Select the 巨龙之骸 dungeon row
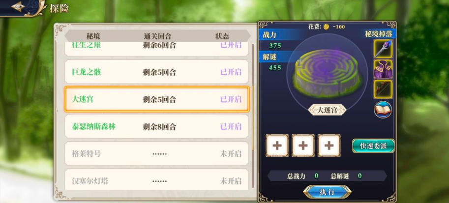This screenshot has width=449, height=203. coord(157,72)
